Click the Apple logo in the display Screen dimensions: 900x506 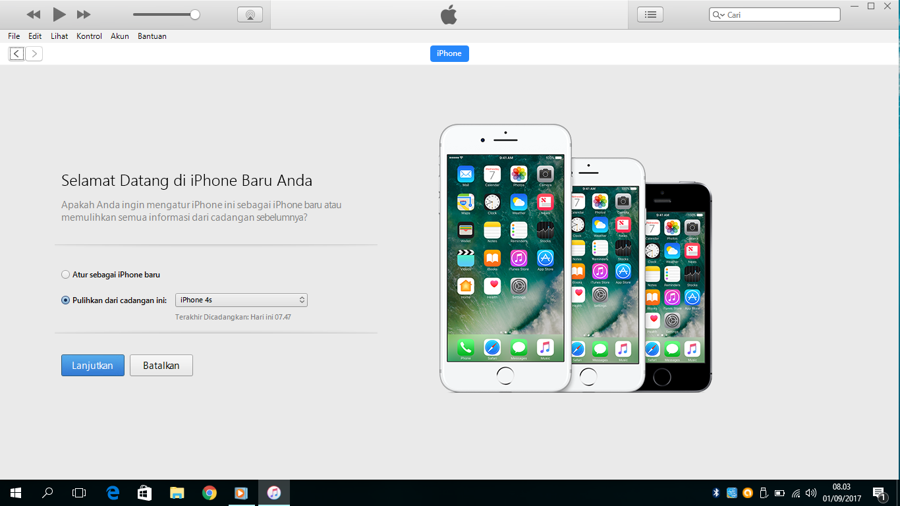[x=449, y=14]
